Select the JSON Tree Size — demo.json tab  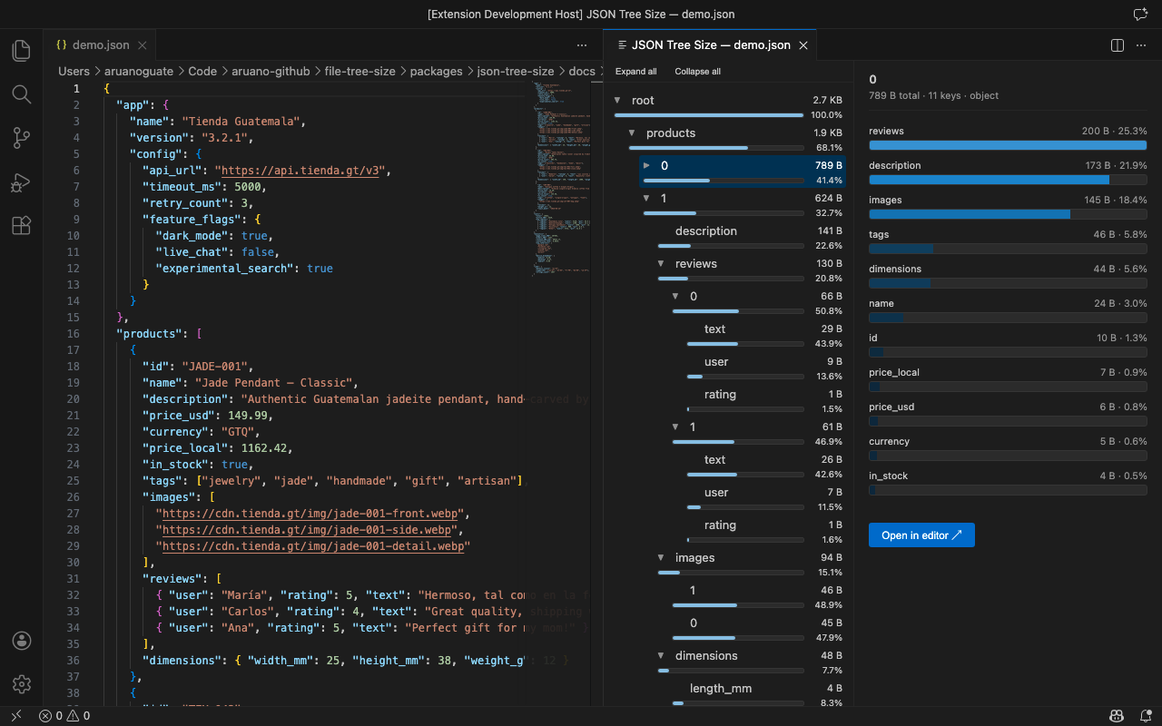click(x=710, y=45)
